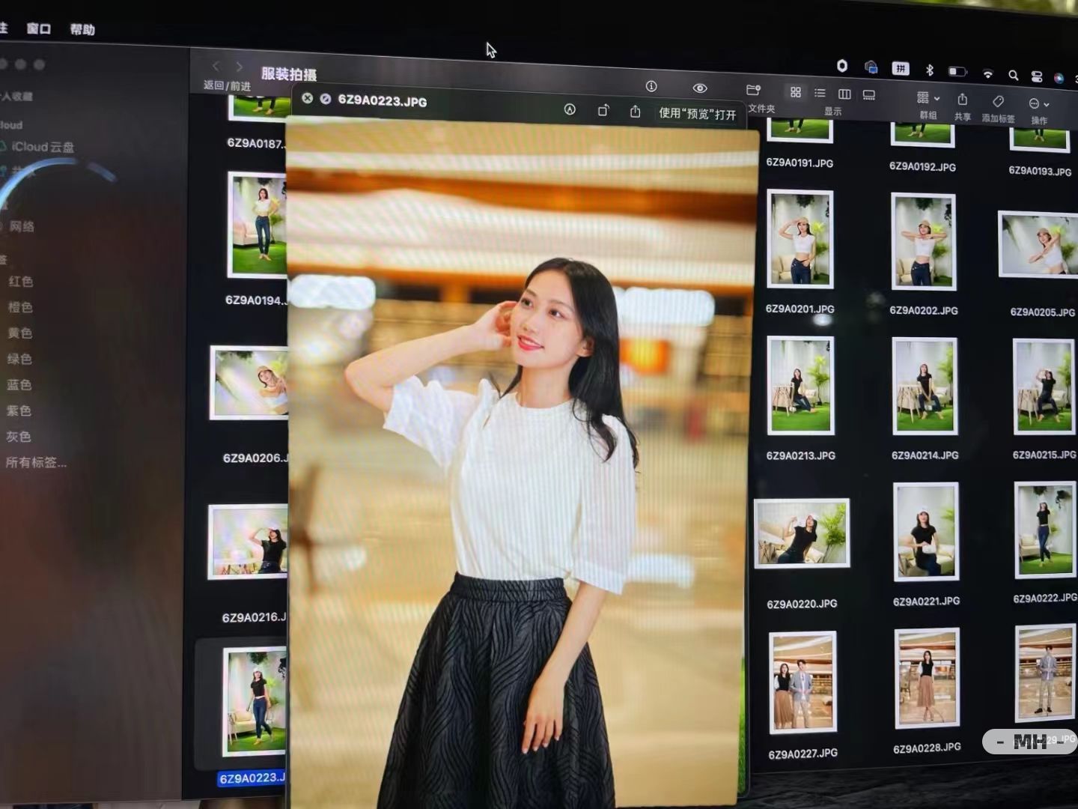Select thumbnail 6Z9A0215.JPG
The width and height of the screenshot is (1078, 809).
pos(1044,387)
